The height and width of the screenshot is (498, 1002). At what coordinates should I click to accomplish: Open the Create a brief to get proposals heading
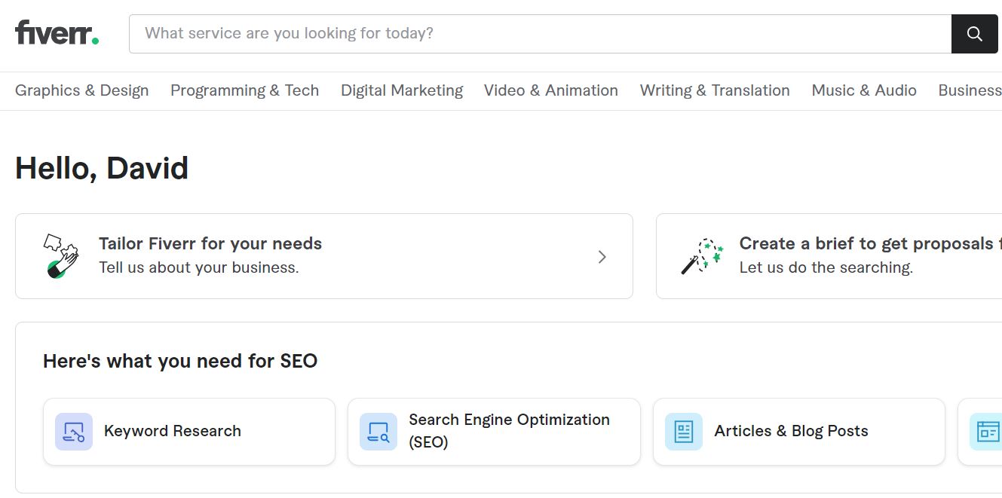pyautogui.click(x=870, y=243)
